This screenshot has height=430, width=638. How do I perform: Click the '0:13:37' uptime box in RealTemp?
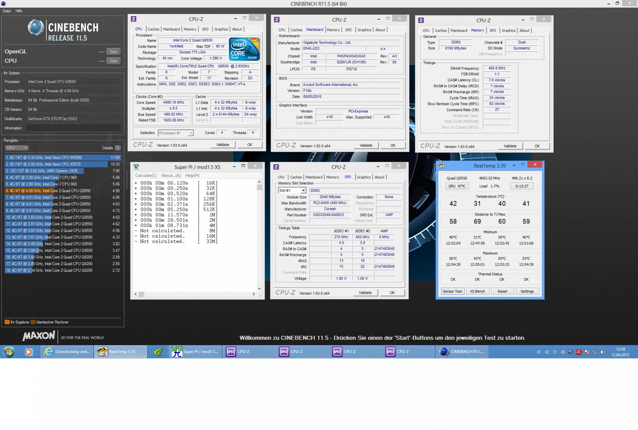click(522, 186)
